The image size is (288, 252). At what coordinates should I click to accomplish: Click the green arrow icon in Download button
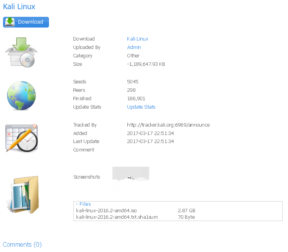coord(10,22)
